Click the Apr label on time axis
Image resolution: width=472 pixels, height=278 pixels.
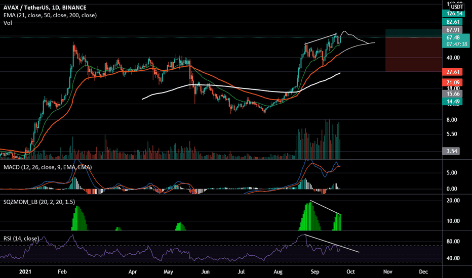point(133,272)
